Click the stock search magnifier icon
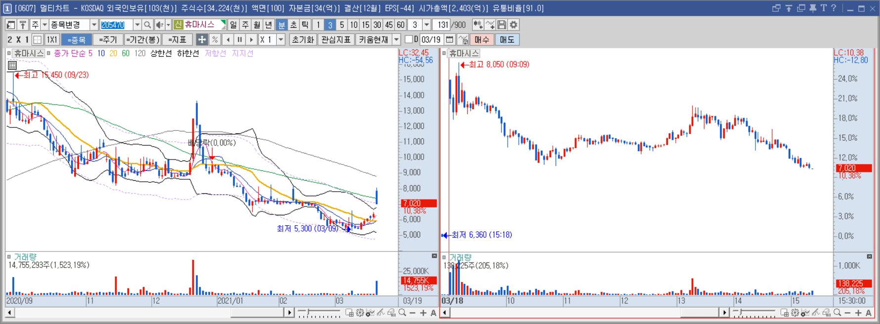The height and width of the screenshot is (324, 880). pyautogui.click(x=147, y=25)
